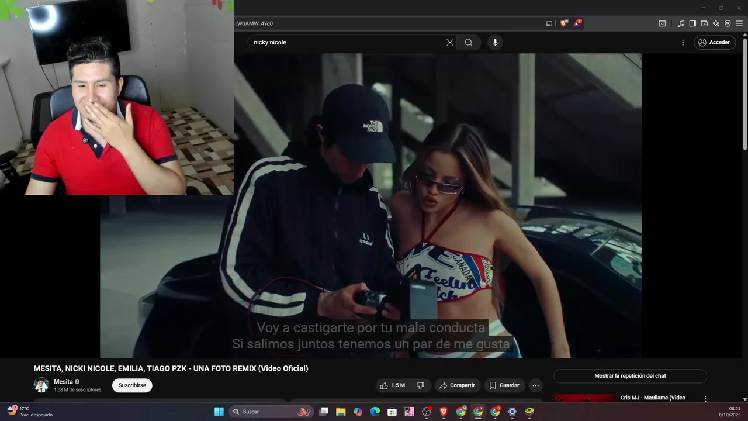Viewport: 748px width, 421px height.
Task: Open OBS Studio icon on taskbar
Action: (x=427, y=412)
